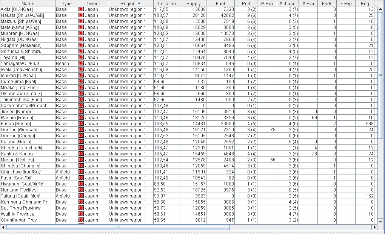Screen dimensions: 385x234
Task: Click Japan flag in Yamagata row
Action: pyautogui.click(x=81, y=64)
